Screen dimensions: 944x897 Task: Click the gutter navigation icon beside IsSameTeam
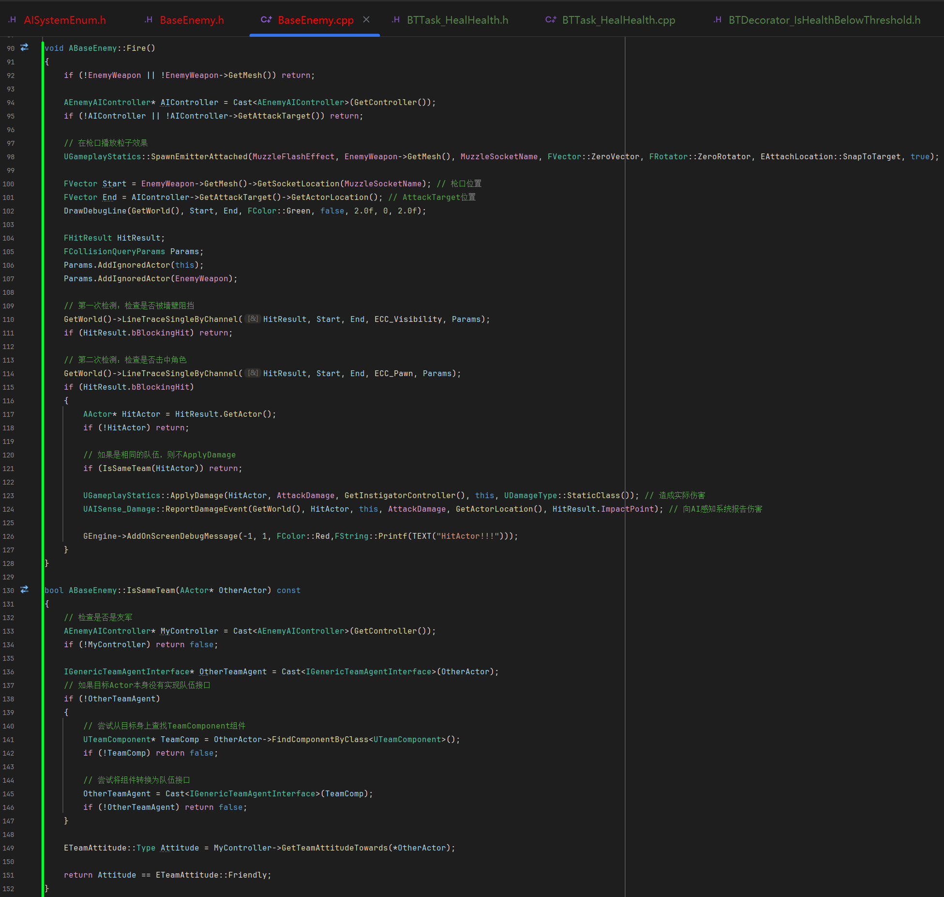pos(24,590)
